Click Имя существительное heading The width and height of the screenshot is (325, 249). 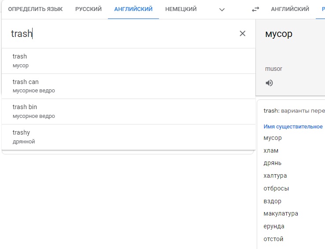tap(293, 127)
